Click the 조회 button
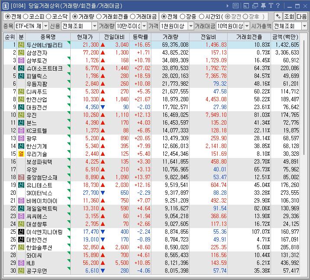The width and height of the screenshot is (310, 280). pos(289,16)
